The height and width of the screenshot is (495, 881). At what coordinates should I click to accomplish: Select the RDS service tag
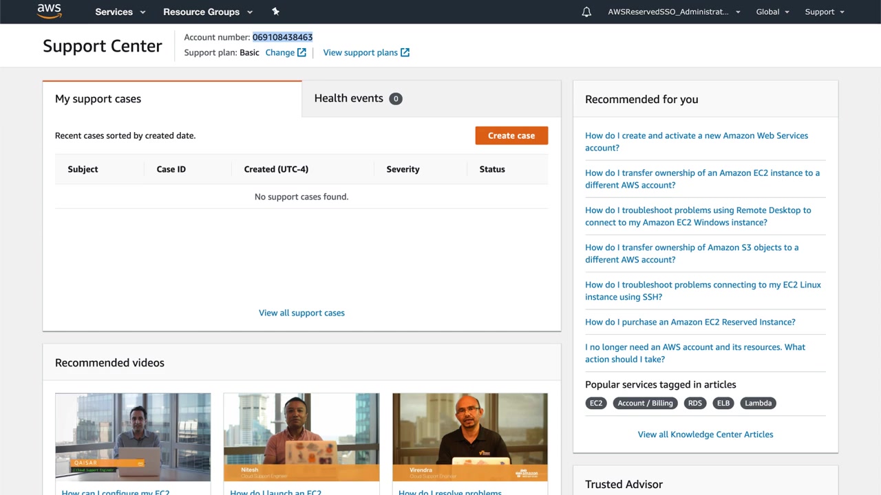tap(695, 403)
